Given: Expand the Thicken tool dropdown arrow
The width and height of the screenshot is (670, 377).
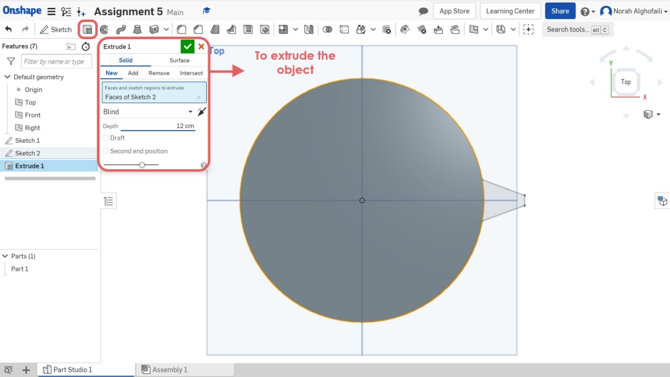Looking at the screenshot, I should tap(166, 29).
